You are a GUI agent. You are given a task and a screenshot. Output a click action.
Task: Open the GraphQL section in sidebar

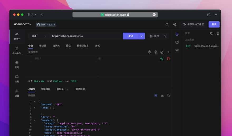17,51
